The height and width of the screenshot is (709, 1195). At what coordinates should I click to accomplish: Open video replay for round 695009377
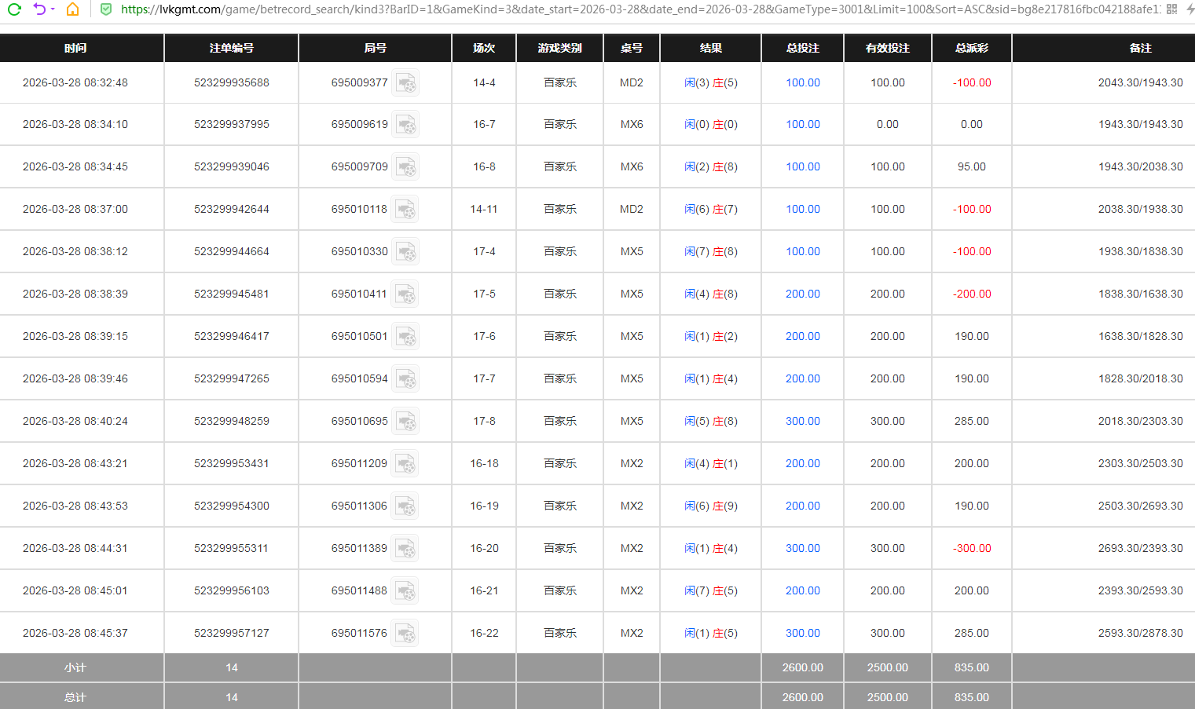click(405, 83)
